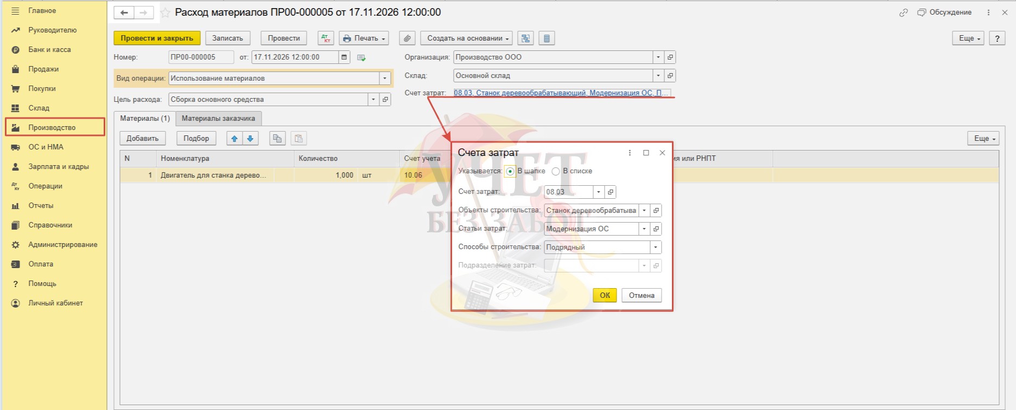Click the Номер input field

point(201,57)
